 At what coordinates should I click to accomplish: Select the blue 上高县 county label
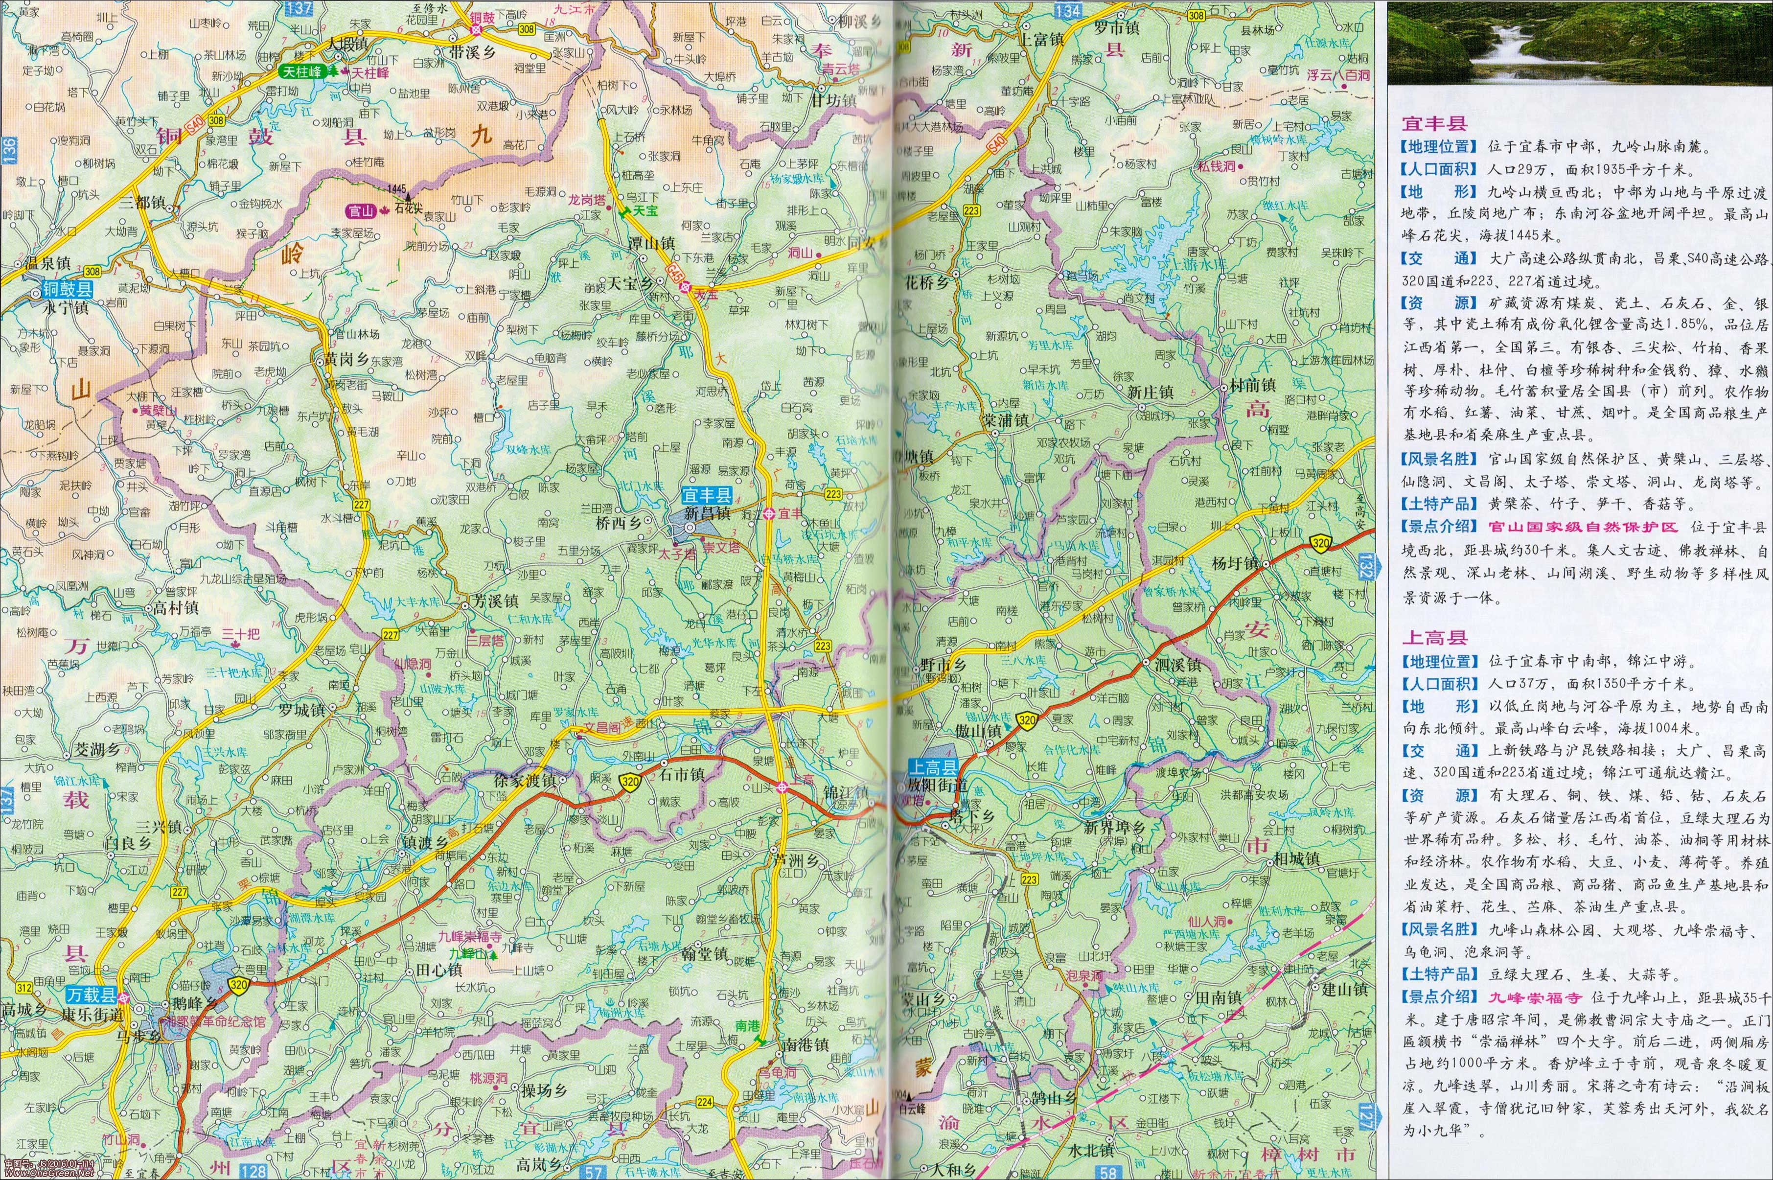coord(932,767)
